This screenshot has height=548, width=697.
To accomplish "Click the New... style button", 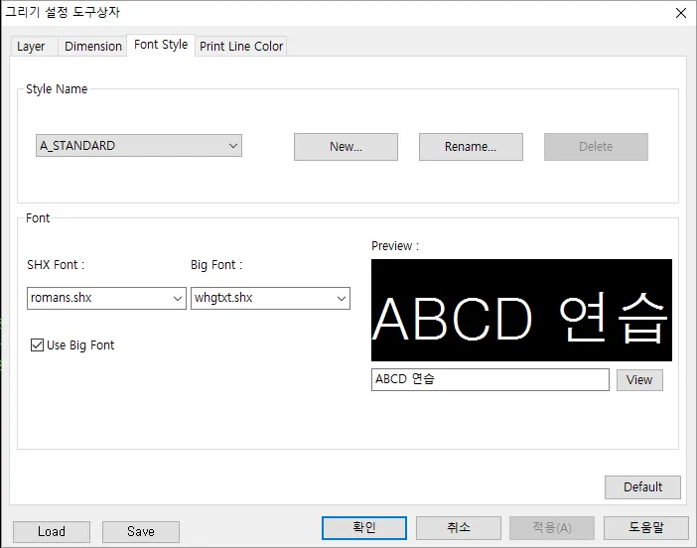I will [x=346, y=147].
